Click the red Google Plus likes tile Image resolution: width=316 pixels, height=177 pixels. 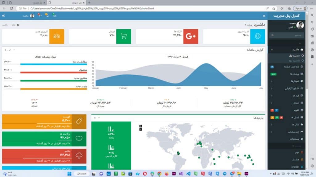[x=191, y=36]
